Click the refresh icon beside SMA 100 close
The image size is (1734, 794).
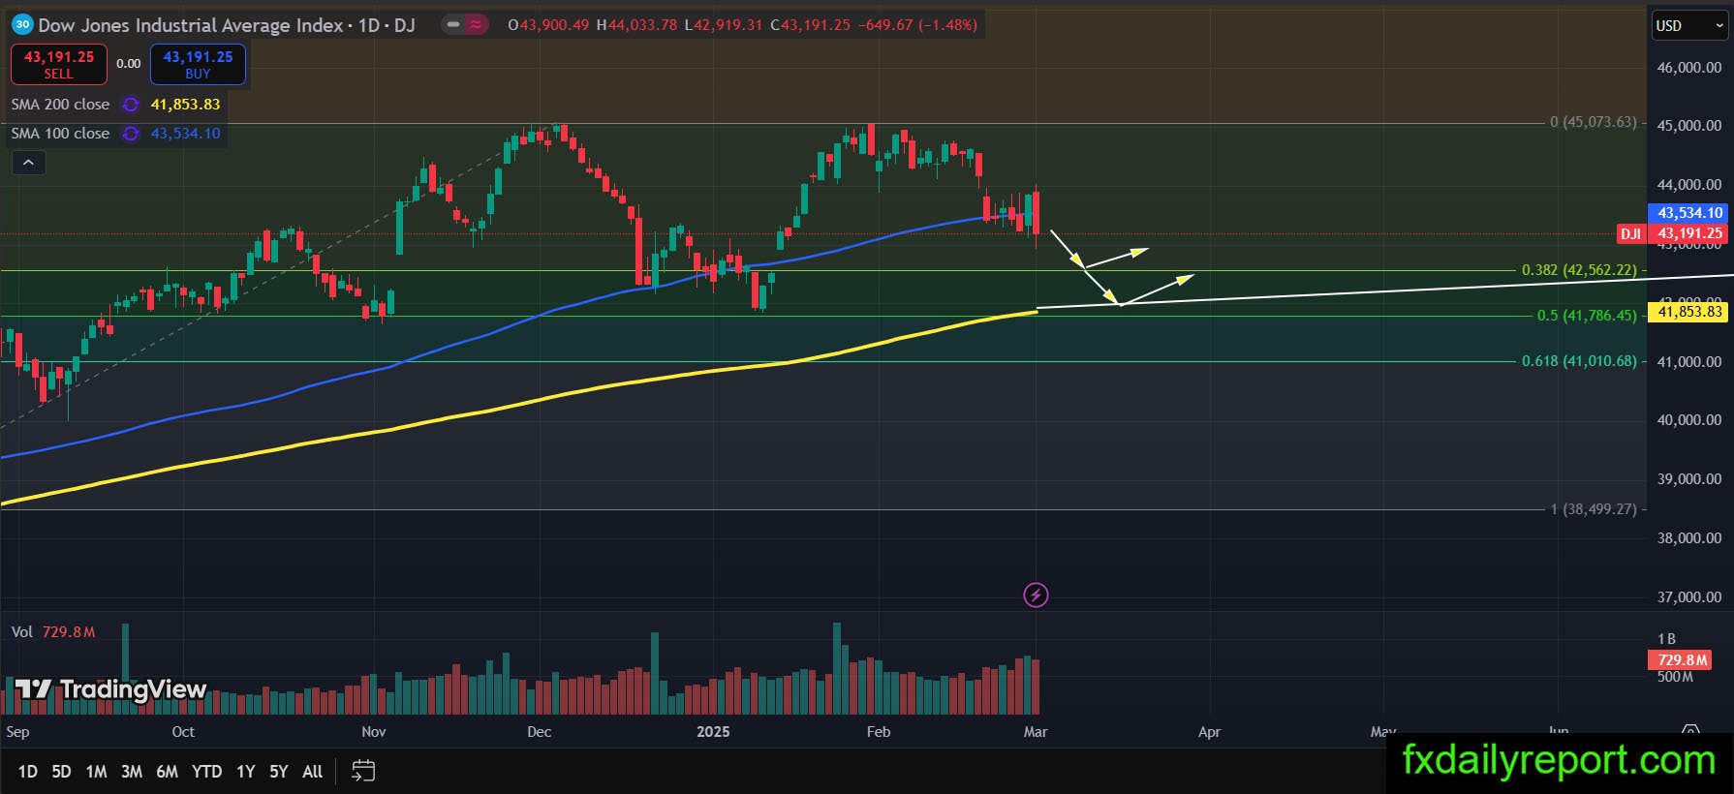(x=131, y=134)
